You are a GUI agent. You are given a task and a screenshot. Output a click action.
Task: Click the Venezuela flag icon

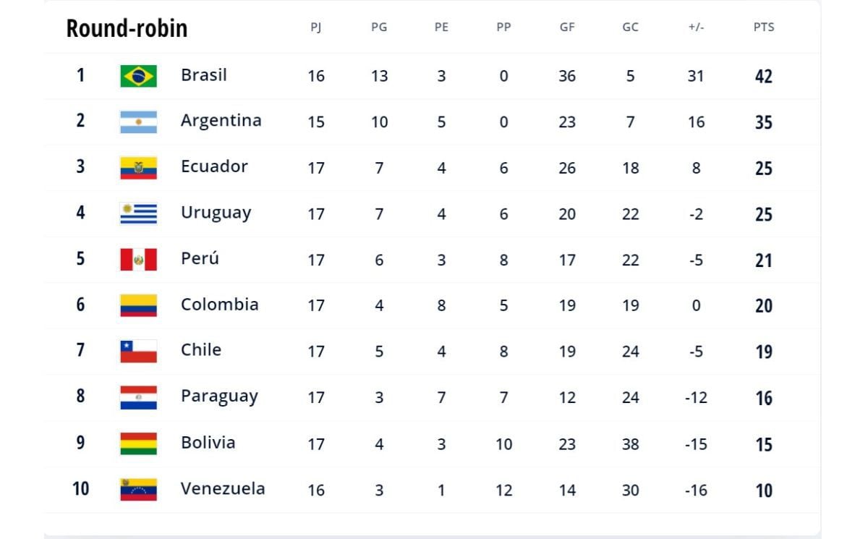tap(138, 489)
